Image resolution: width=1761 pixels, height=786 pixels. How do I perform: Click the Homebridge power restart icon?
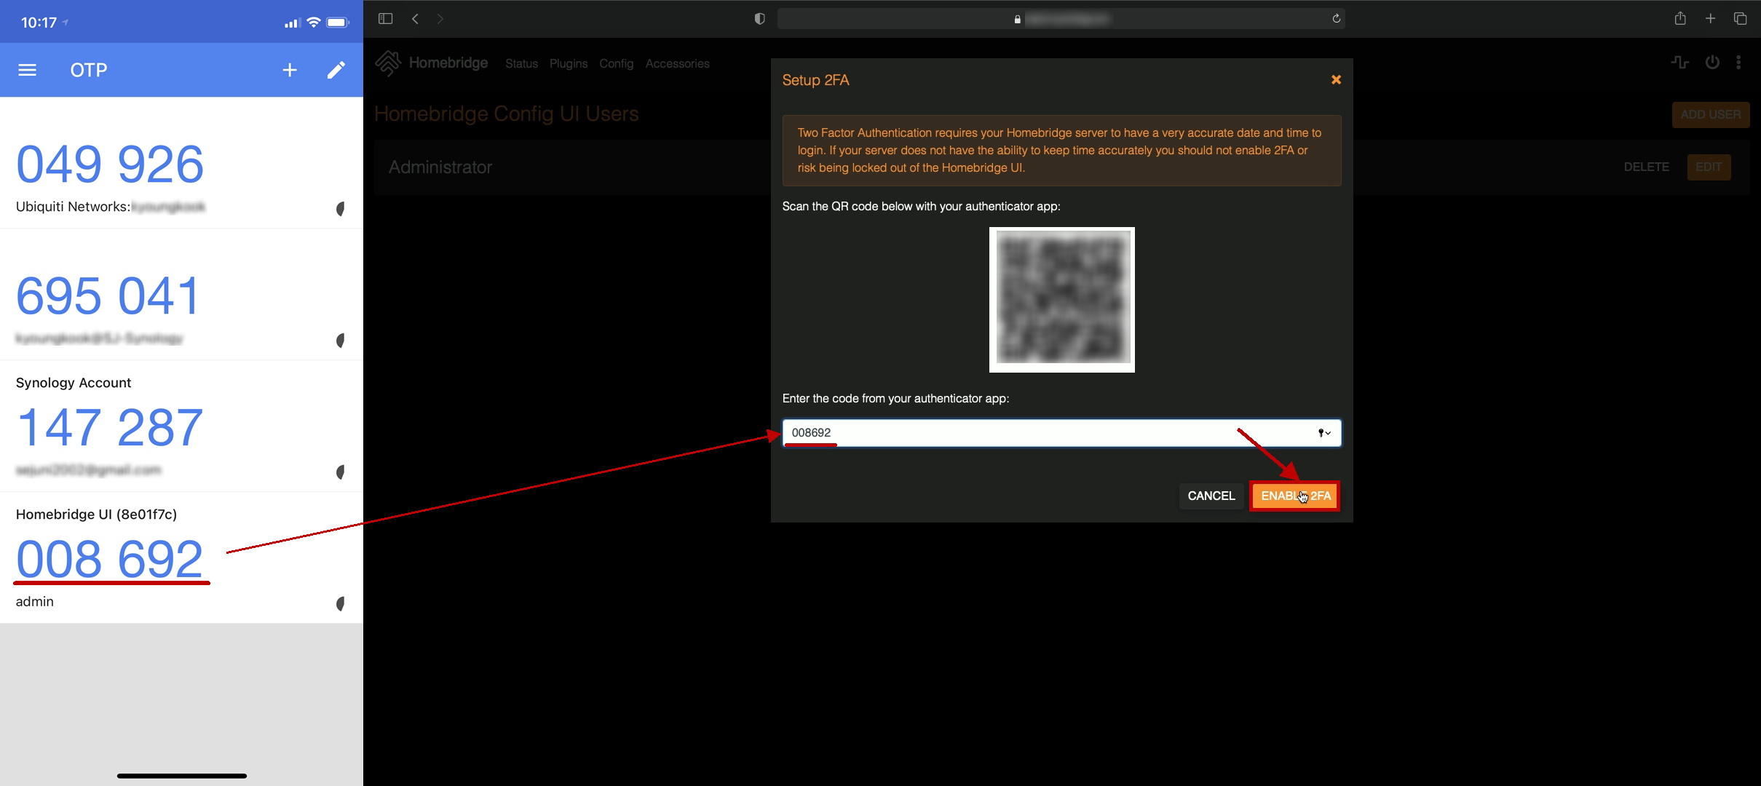(1712, 63)
